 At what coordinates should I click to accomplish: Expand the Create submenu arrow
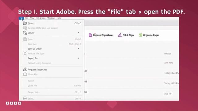78,33
